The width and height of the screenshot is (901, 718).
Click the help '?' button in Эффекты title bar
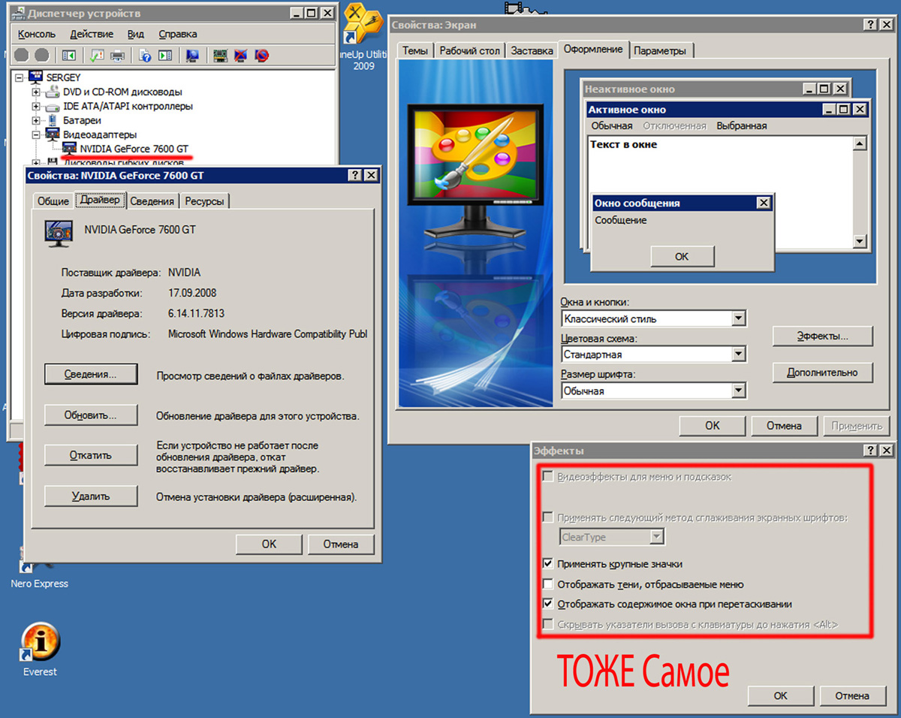pyautogui.click(x=871, y=451)
